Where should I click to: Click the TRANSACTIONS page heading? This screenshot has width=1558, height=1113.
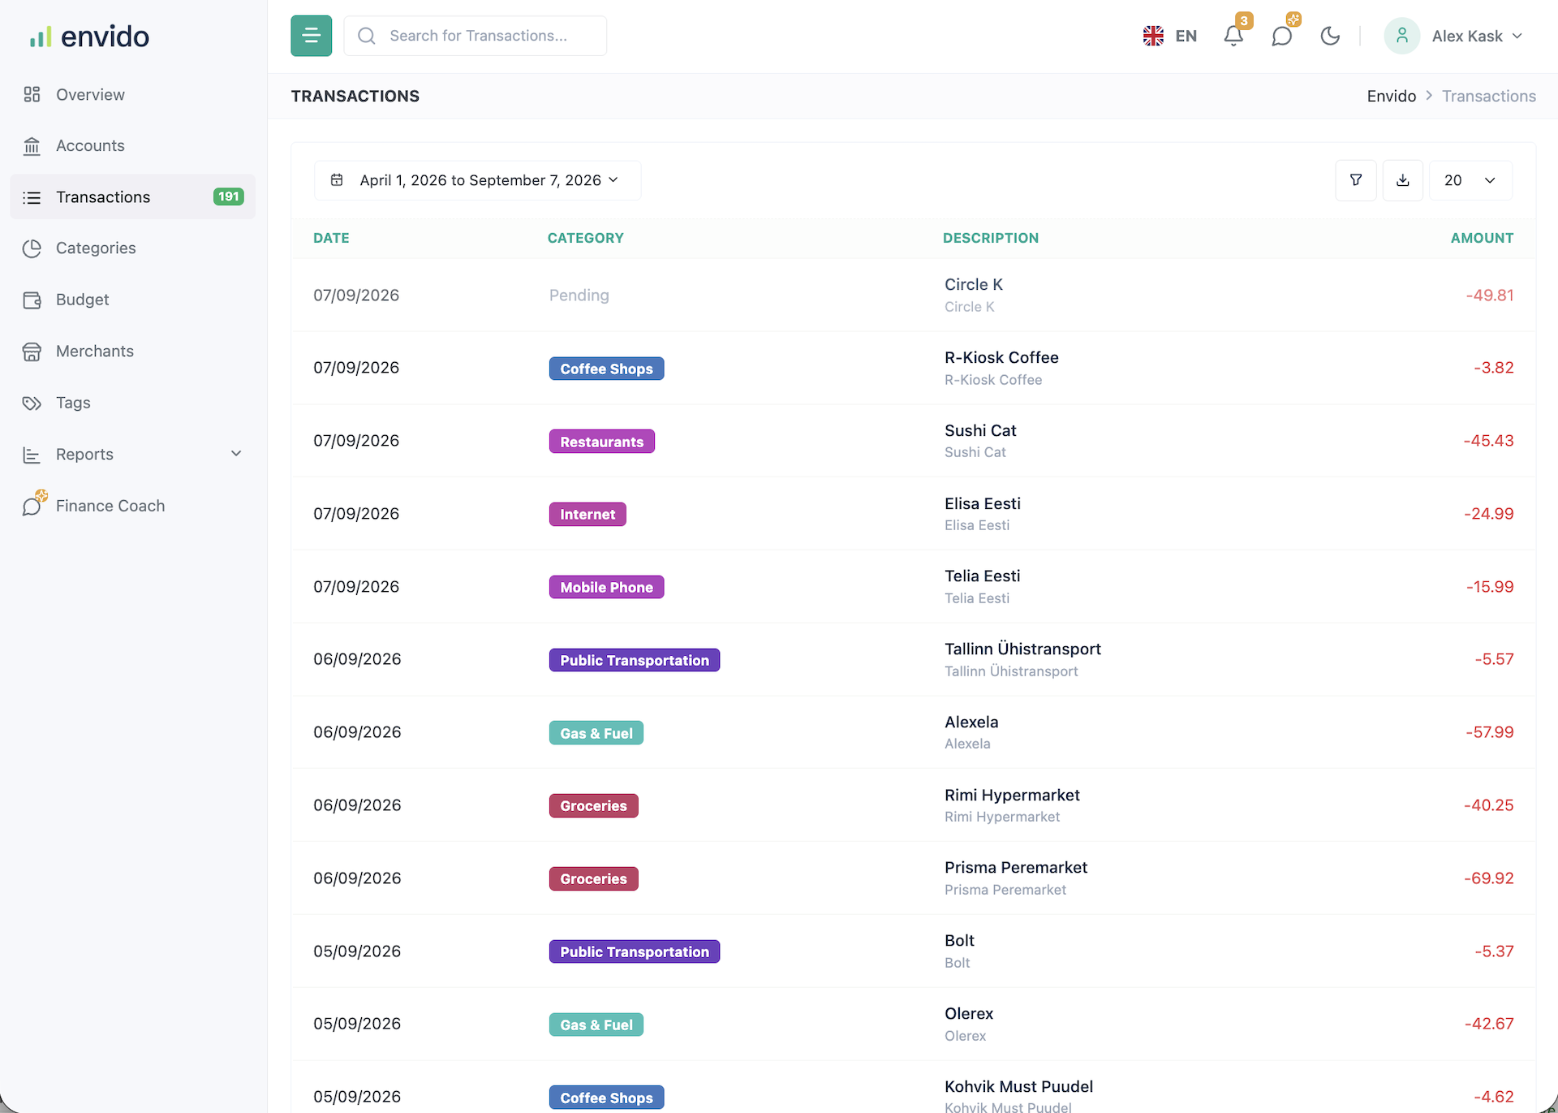coord(355,96)
